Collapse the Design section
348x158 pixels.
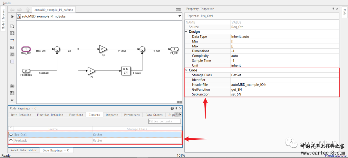(x=187, y=32)
